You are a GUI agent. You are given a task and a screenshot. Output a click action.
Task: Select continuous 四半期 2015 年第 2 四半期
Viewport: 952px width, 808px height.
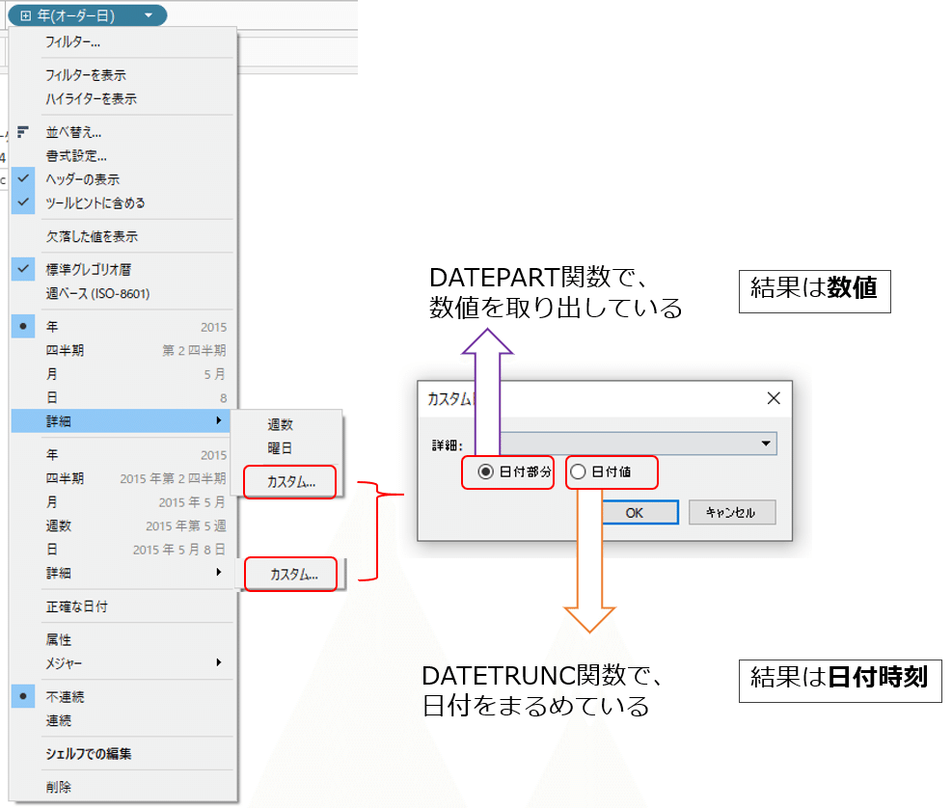tap(123, 478)
